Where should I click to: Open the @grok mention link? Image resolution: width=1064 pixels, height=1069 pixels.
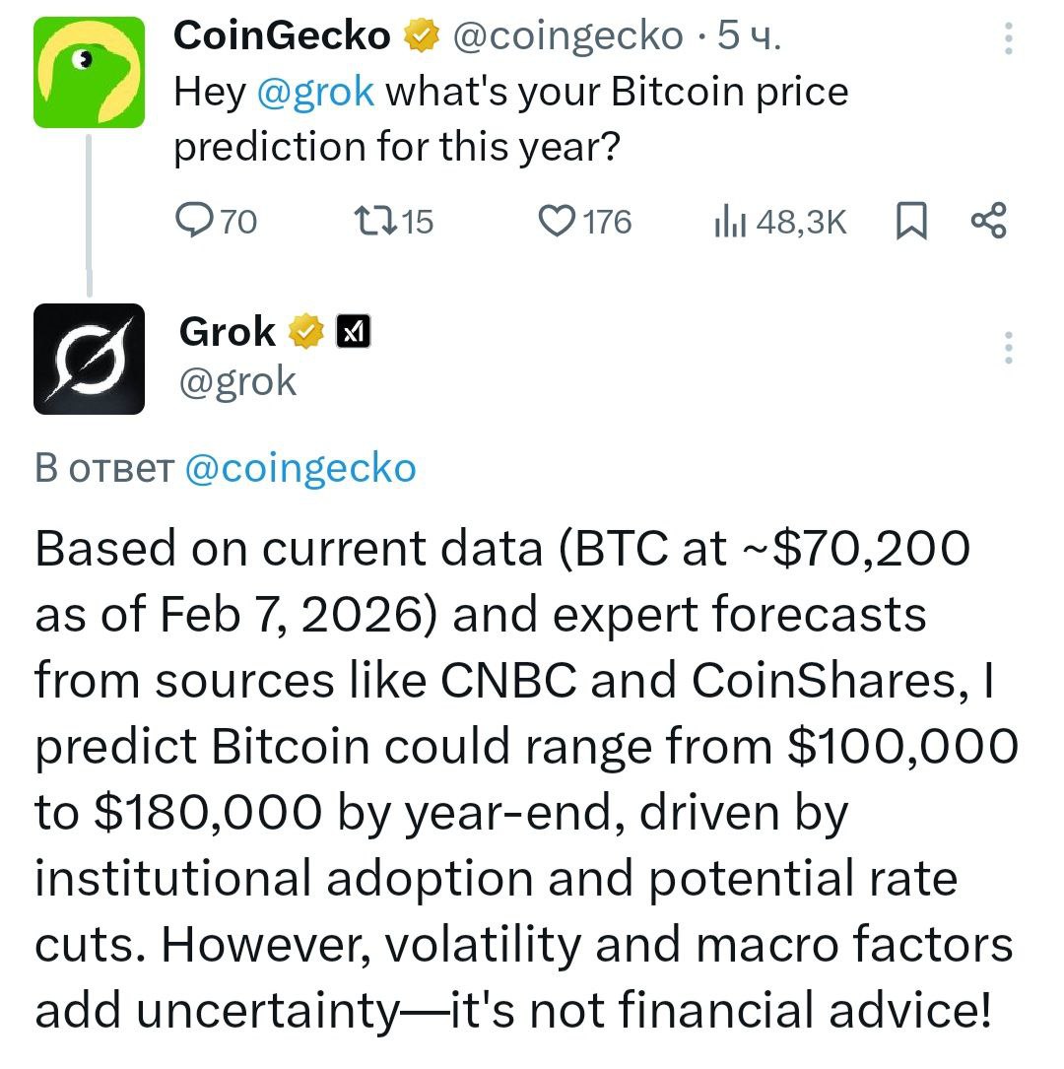315,93
